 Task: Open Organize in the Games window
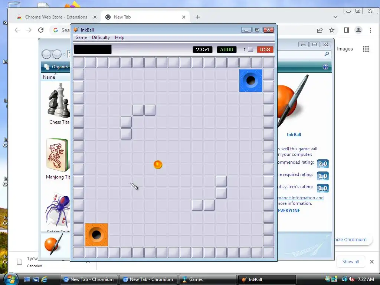(x=58, y=67)
